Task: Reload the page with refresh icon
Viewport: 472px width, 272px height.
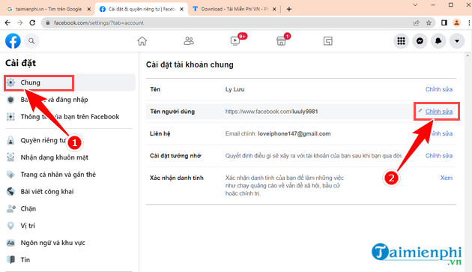Action: 32,22
